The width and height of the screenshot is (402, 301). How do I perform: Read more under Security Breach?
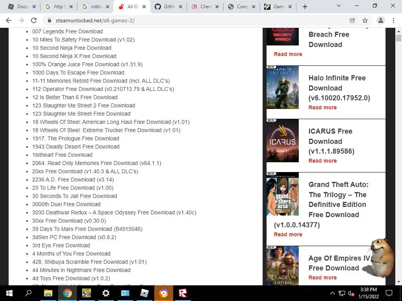click(x=288, y=54)
